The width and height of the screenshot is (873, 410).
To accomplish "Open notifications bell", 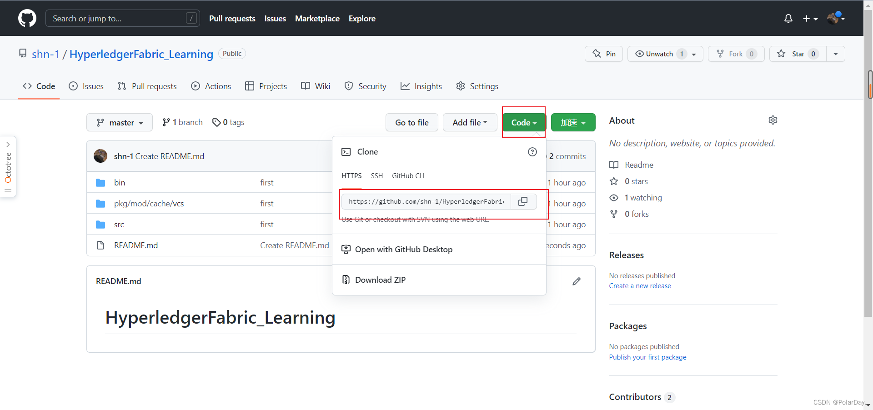I will coord(788,19).
